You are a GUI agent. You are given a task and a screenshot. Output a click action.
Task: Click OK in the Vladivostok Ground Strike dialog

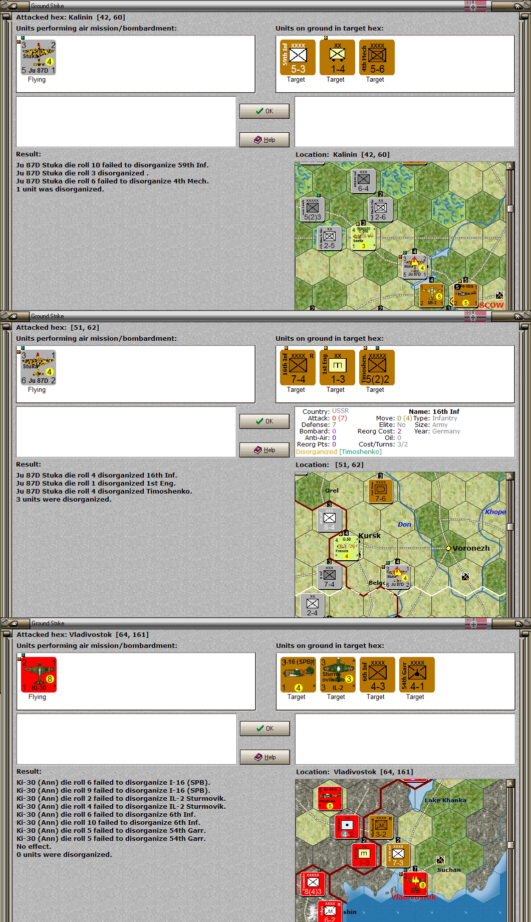click(x=265, y=729)
